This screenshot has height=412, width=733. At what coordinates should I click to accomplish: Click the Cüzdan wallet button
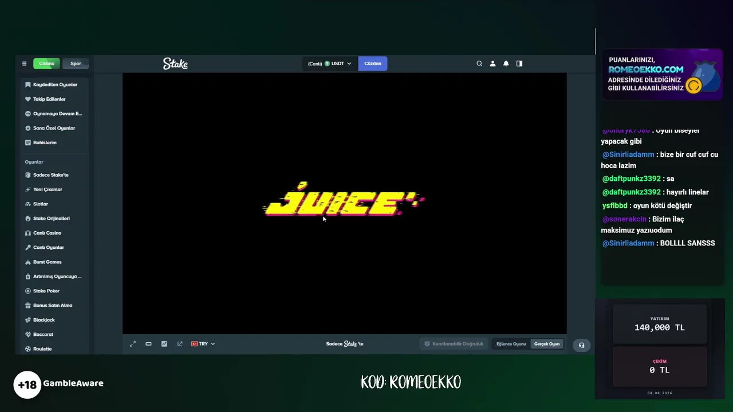click(373, 64)
